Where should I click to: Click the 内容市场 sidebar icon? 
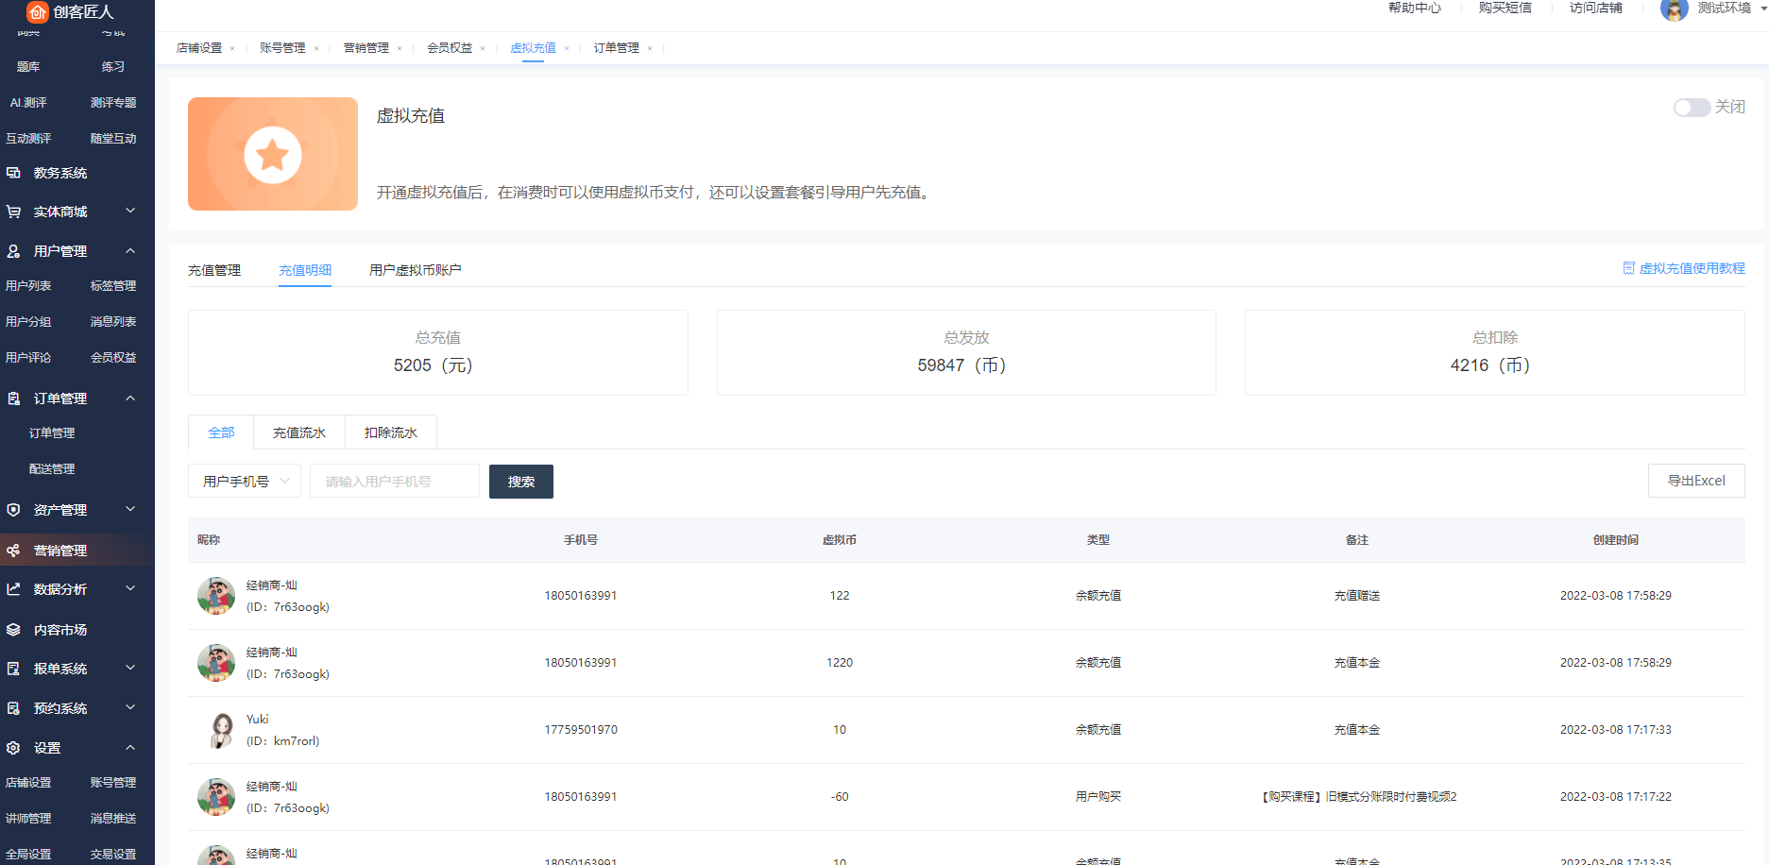pyautogui.click(x=13, y=630)
